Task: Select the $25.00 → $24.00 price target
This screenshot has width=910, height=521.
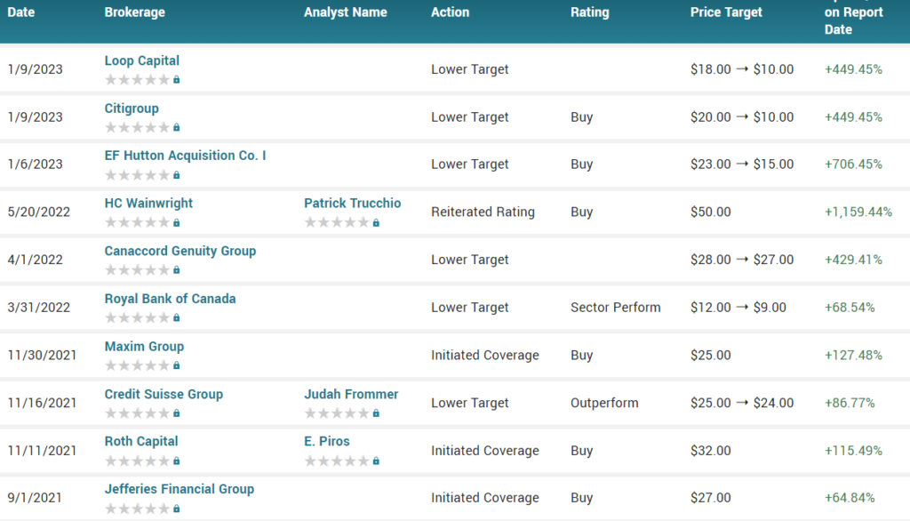Action: click(x=742, y=403)
